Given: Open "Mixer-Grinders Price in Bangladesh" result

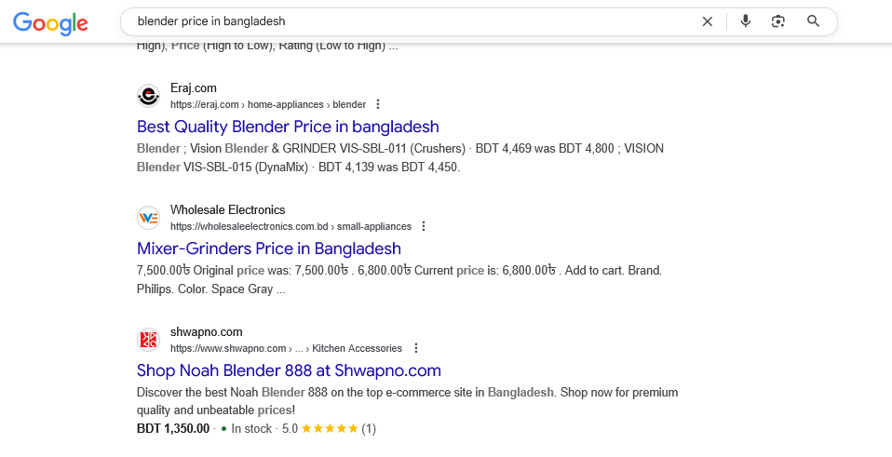Looking at the screenshot, I should click(x=268, y=249).
